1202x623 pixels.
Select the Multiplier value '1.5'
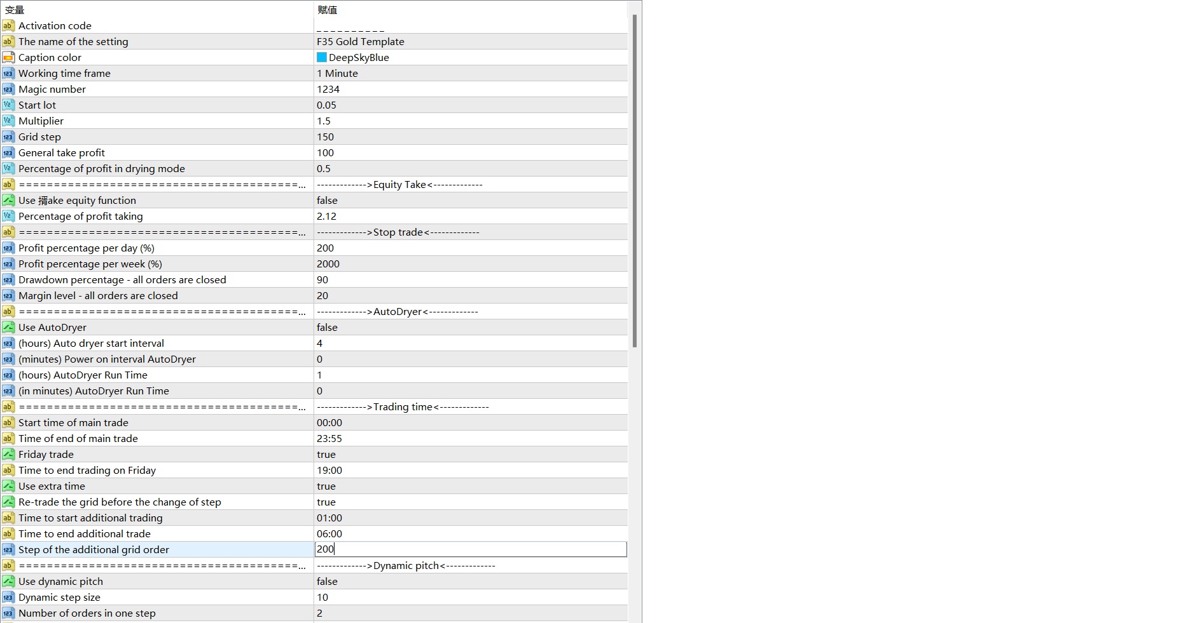[x=324, y=121]
